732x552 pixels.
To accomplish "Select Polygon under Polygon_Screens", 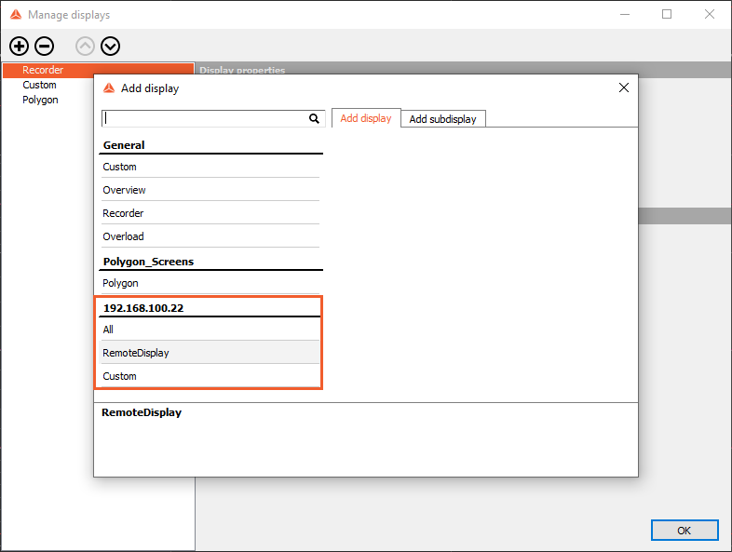I will [210, 283].
